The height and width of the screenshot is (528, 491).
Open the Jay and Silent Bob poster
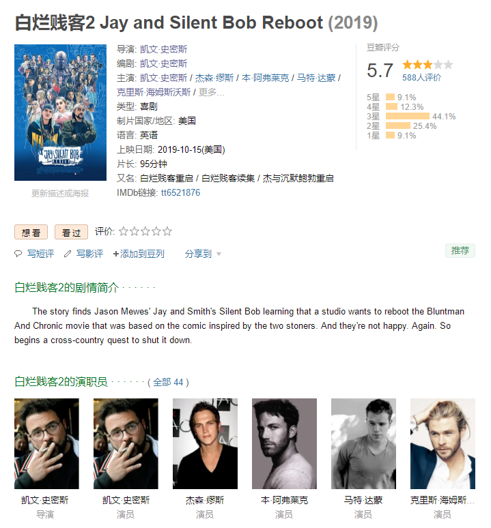[x=60, y=113]
